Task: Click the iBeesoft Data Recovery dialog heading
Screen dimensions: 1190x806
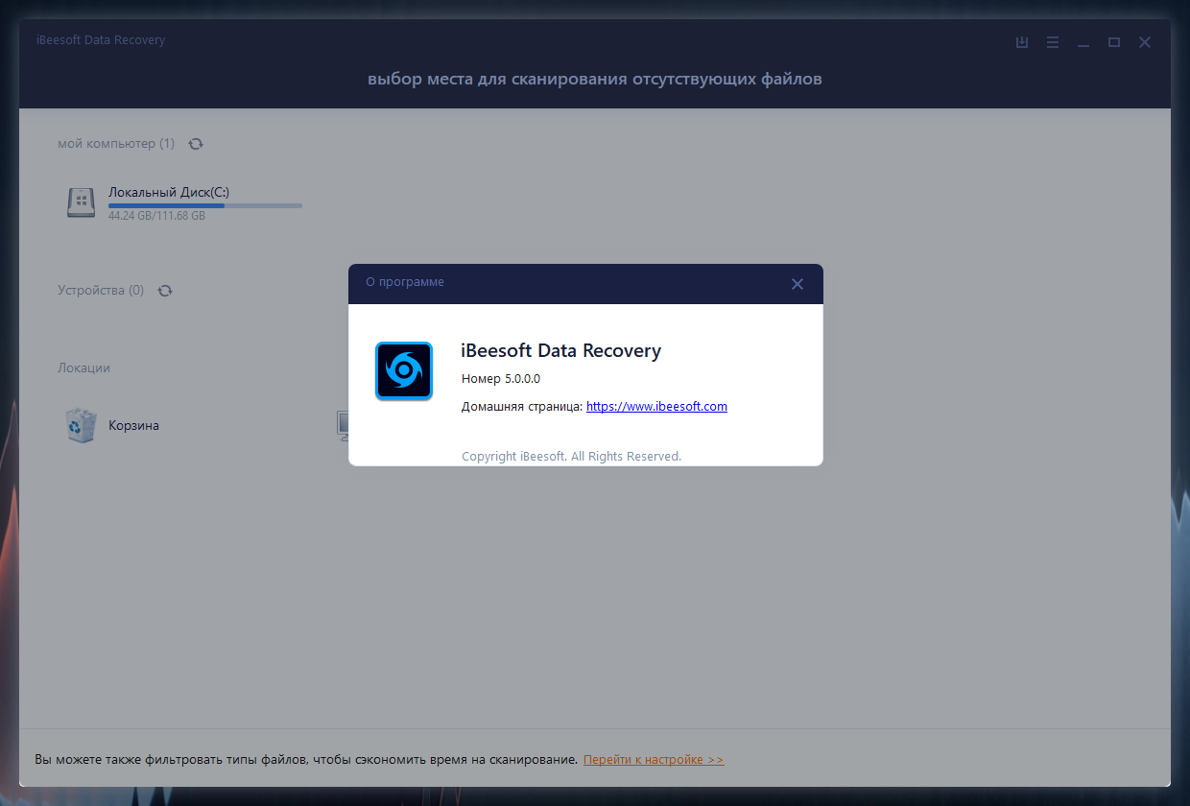Action: pyautogui.click(x=561, y=350)
